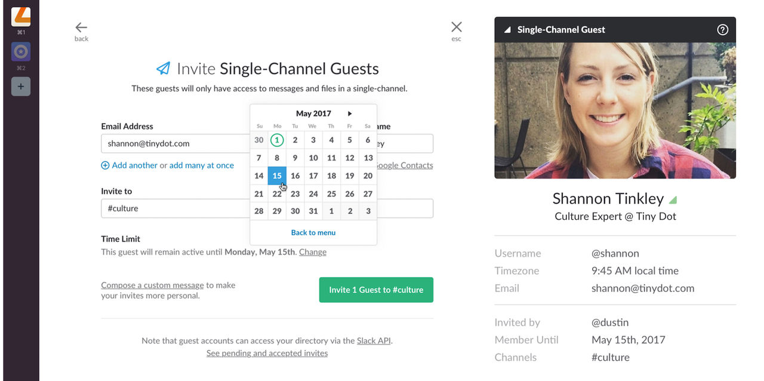Open Google Contacts import link
The image size is (764, 381).
point(405,165)
